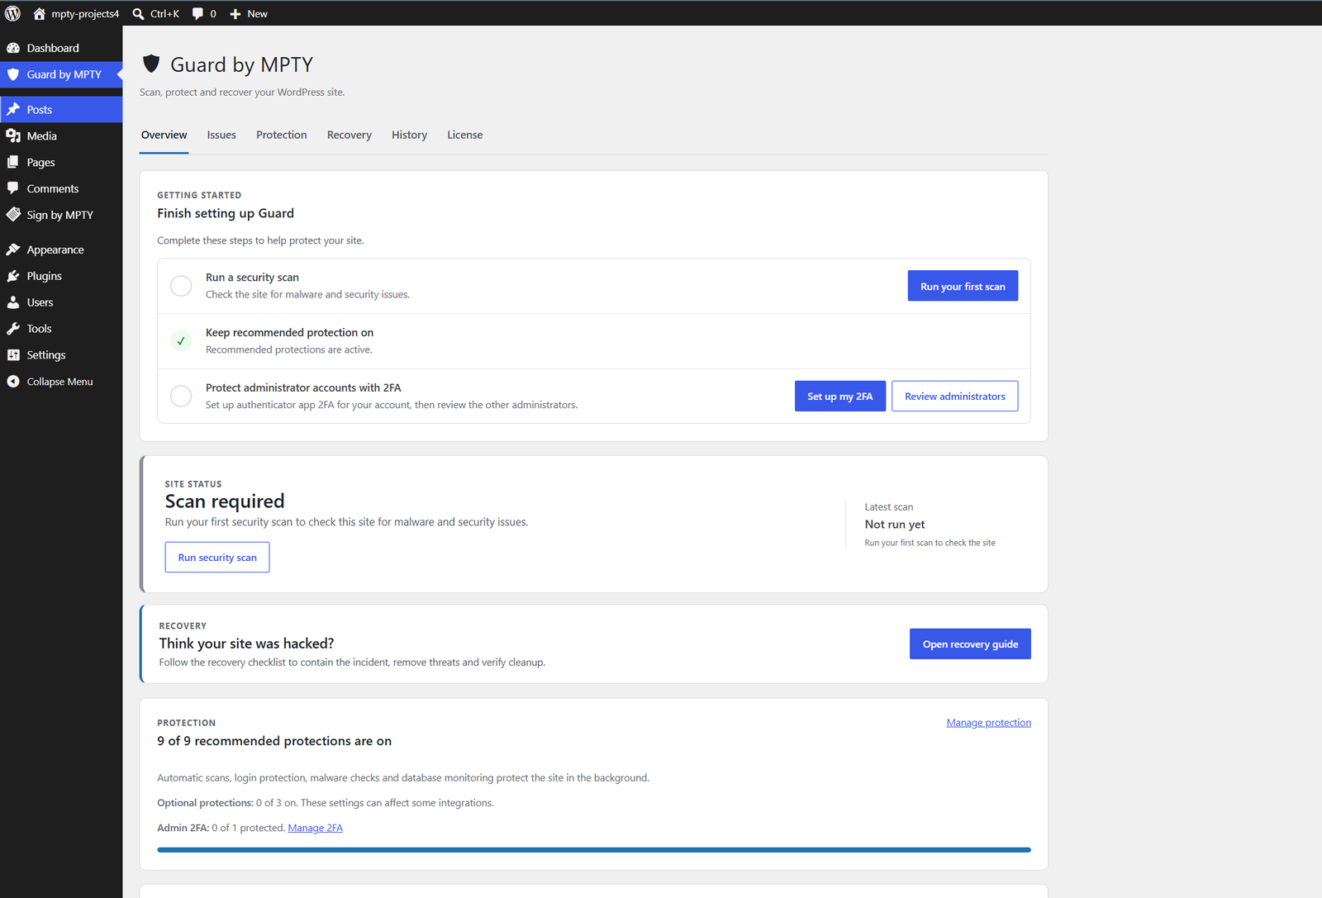This screenshot has width=1322, height=898.
Task: Click New in admin bar
Action: [257, 13]
